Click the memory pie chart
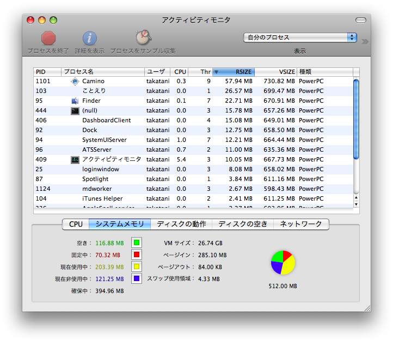The width and height of the screenshot is (393, 342). tap(283, 263)
